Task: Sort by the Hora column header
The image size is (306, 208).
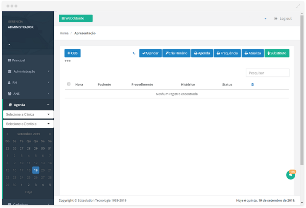Action: coord(79,84)
